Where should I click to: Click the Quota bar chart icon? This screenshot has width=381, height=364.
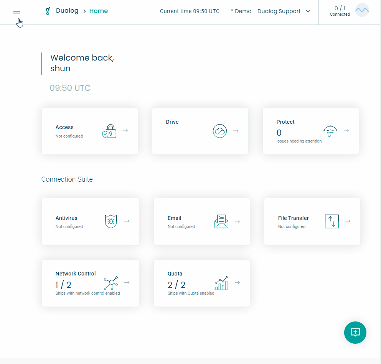pos(221,283)
